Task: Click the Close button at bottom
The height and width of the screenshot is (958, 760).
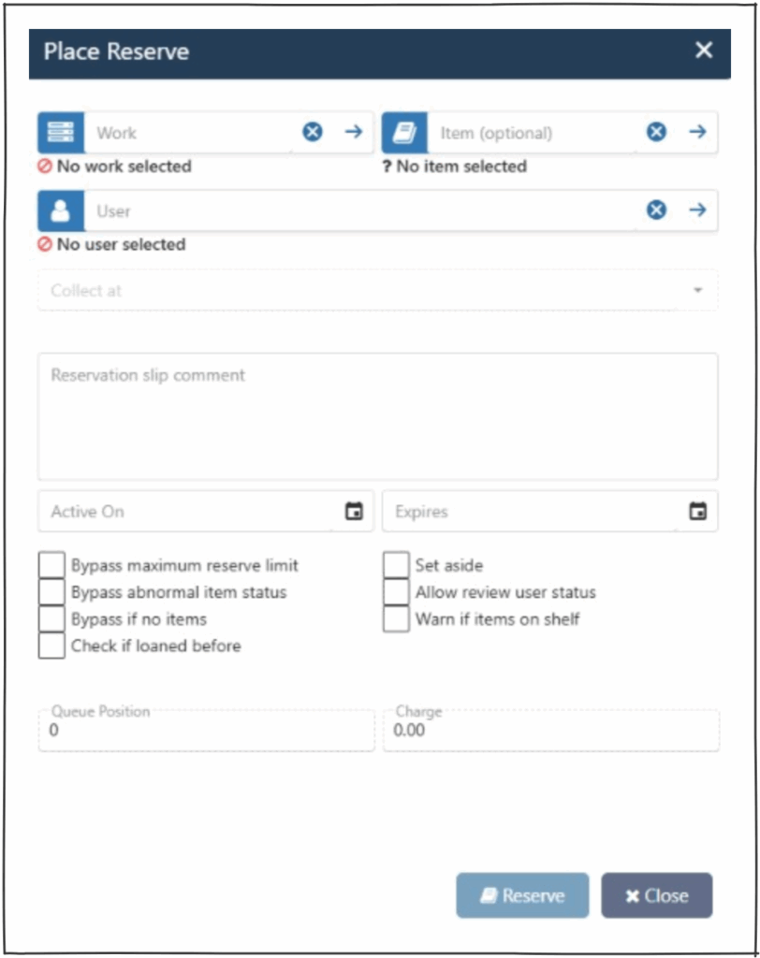Action: click(x=656, y=895)
